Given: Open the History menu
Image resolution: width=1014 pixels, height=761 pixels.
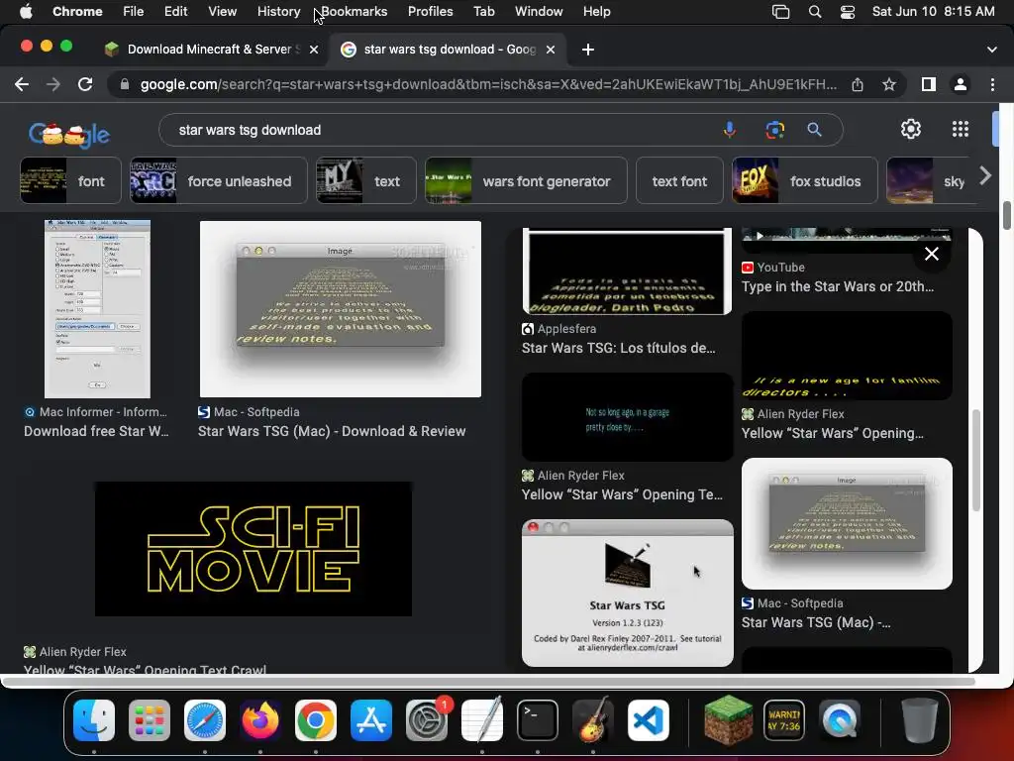Looking at the screenshot, I should [278, 11].
